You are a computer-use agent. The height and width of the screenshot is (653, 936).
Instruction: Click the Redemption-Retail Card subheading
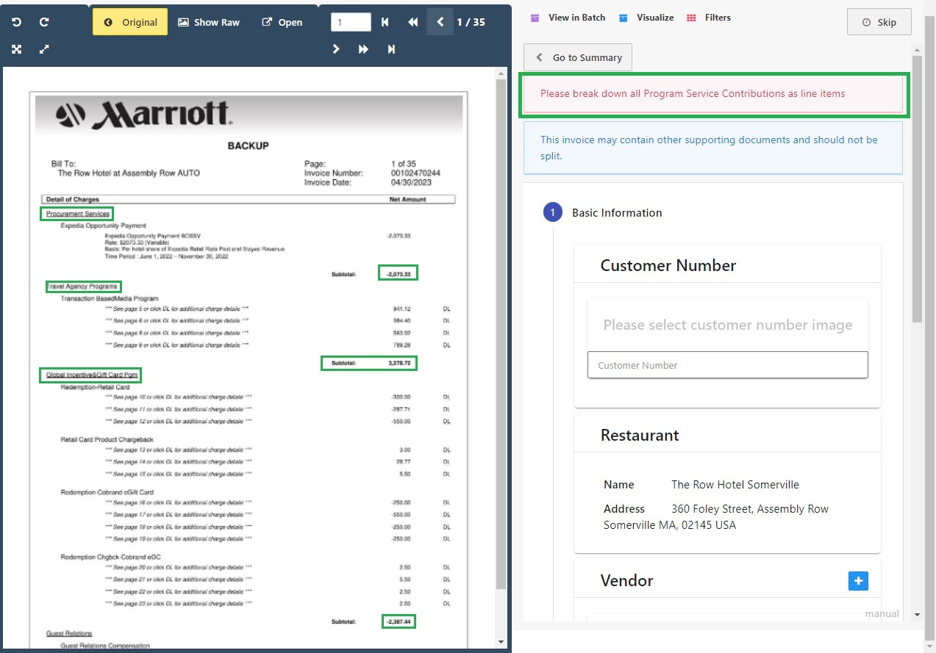(95, 387)
